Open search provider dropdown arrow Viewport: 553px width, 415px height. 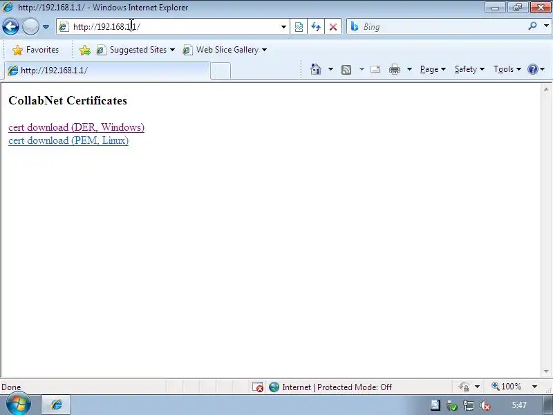pyautogui.click(x=546, y=26)
